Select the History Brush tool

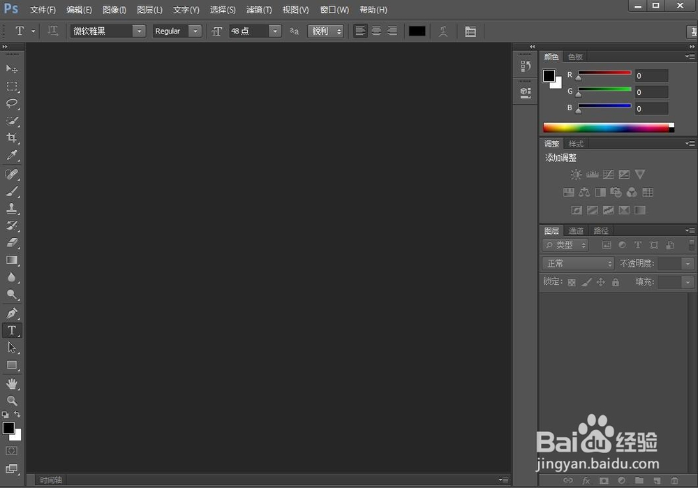pos(12,225)
